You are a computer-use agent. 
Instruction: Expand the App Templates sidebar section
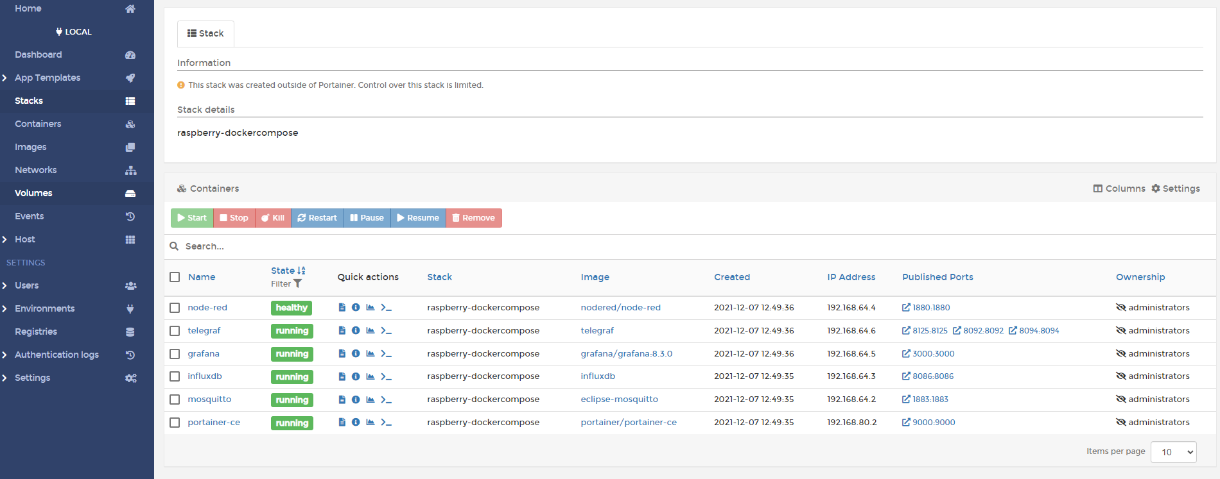coord(4,78)
